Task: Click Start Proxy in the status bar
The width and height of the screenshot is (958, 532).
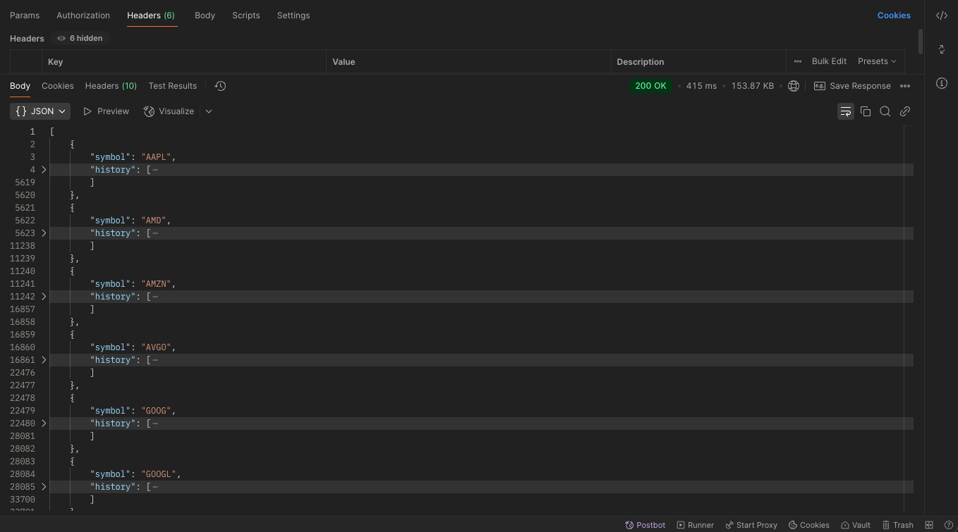Action: [751, 525]
